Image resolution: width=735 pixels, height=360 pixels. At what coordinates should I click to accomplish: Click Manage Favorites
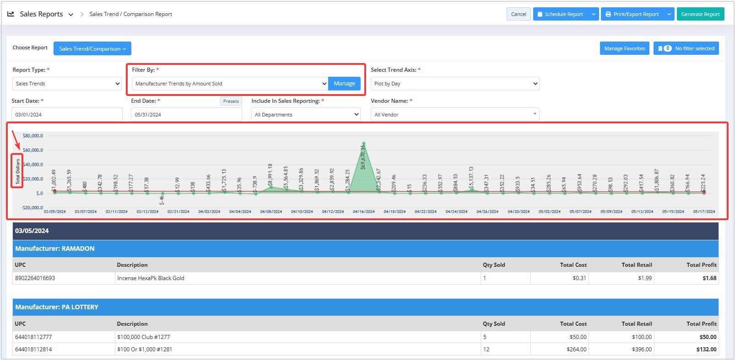624,48
